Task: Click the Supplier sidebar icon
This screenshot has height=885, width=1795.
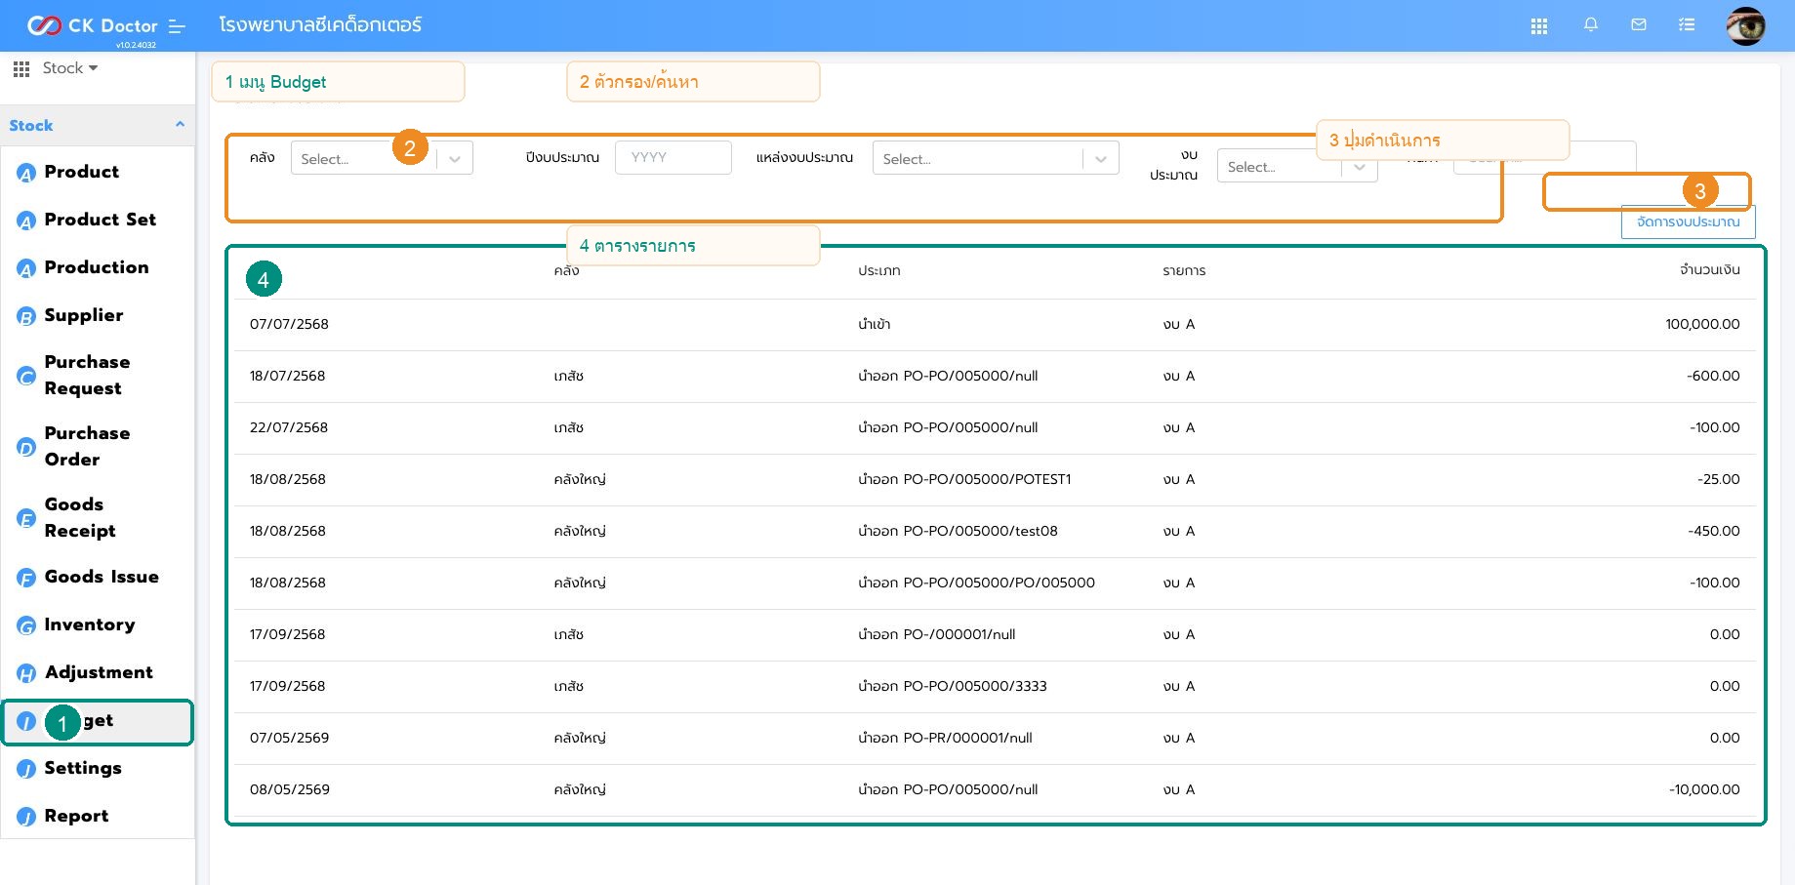Action: pos(26,316)
